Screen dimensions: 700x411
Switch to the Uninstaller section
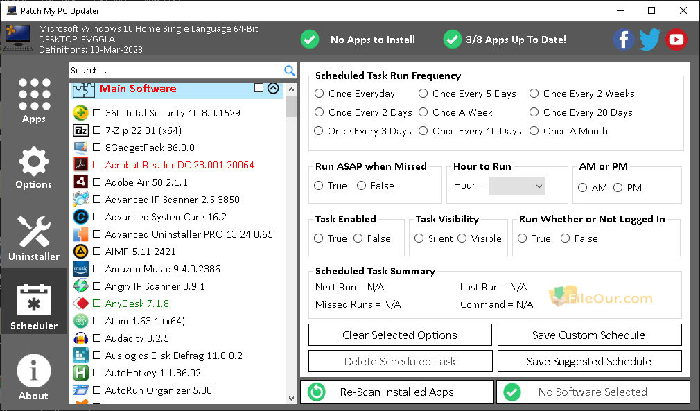tap(34, 238)
